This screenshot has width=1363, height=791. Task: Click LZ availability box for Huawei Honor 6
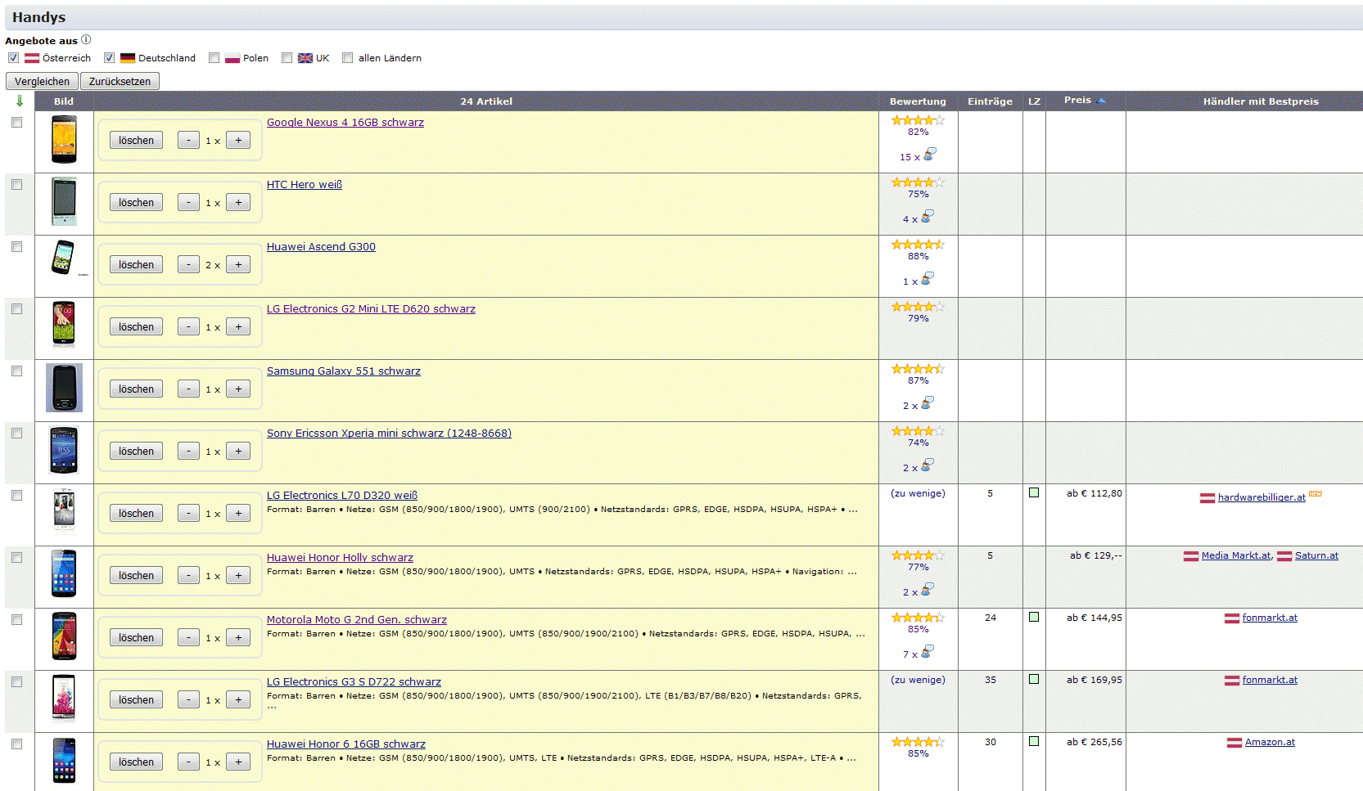click(1034, 741)
